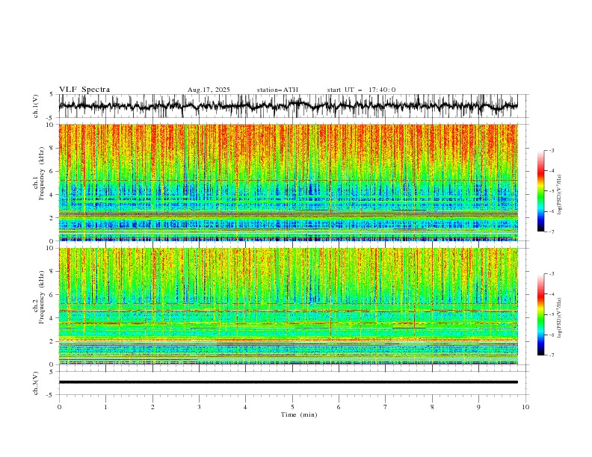Image resolution: width=592 pixels, height=457 pixels.
Task: Click the ch.2 'Frequency (kHz)' axis label
Action: [x=41, y=297]
